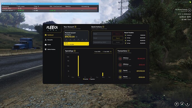The image size is (192, 108).
Task: Click the Ambulance recent transfer avatar icon
Action: tap(125, 35)
